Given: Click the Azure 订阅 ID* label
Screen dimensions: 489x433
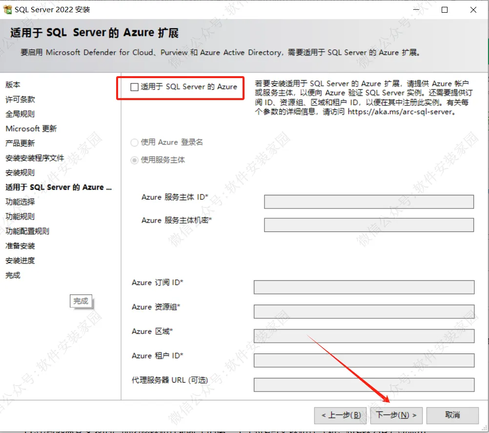Looking at the screenshot, I should [x=158, y=283].
